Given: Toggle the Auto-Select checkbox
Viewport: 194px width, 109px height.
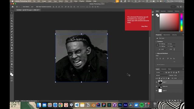Looking at the screenshot, I should tap(22, 7).
